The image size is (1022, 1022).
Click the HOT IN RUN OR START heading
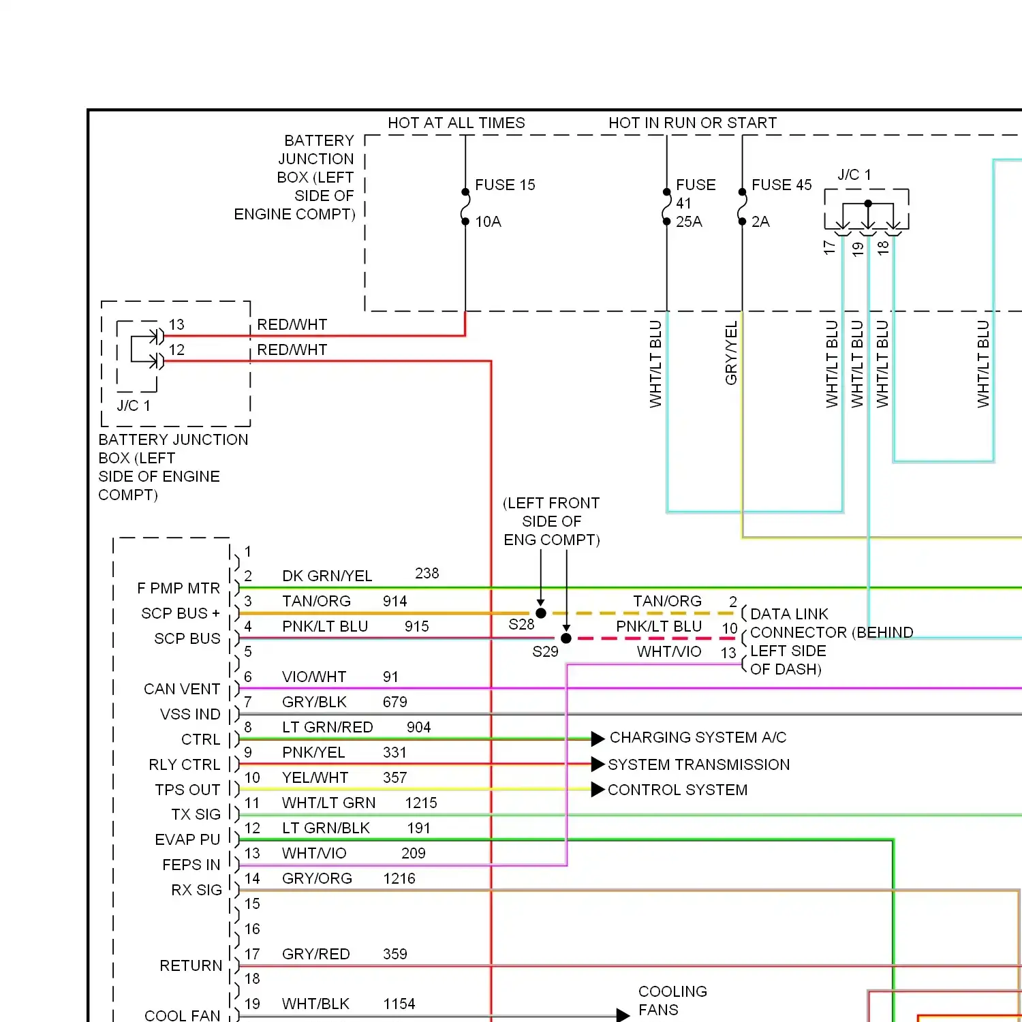[692, 123]
